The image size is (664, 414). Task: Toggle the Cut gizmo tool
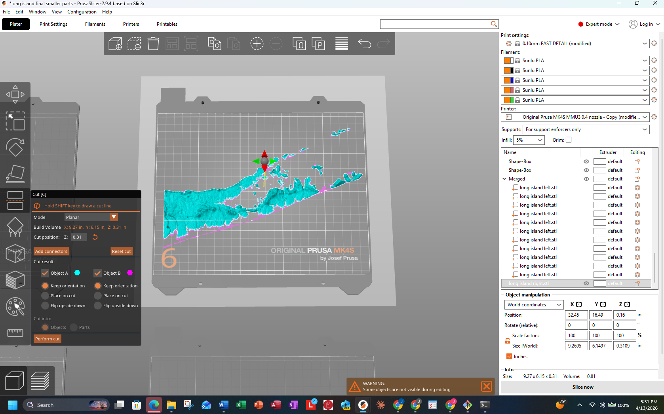[x=15, y=200]
